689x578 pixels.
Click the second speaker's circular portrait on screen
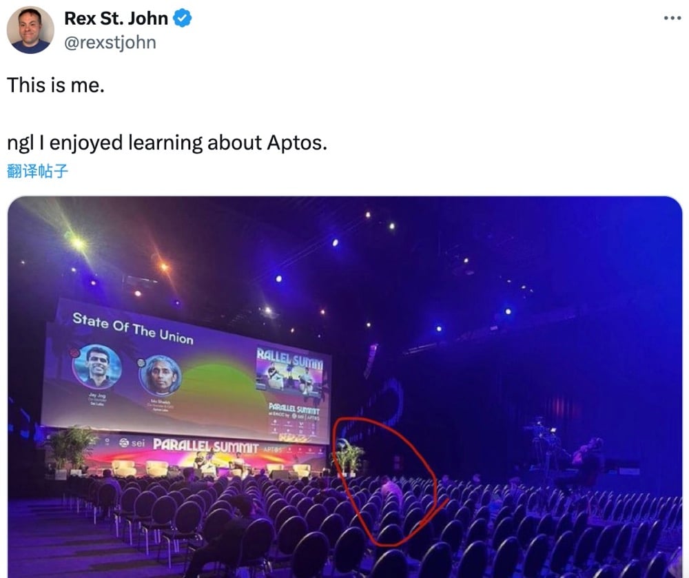coord(161,375)
